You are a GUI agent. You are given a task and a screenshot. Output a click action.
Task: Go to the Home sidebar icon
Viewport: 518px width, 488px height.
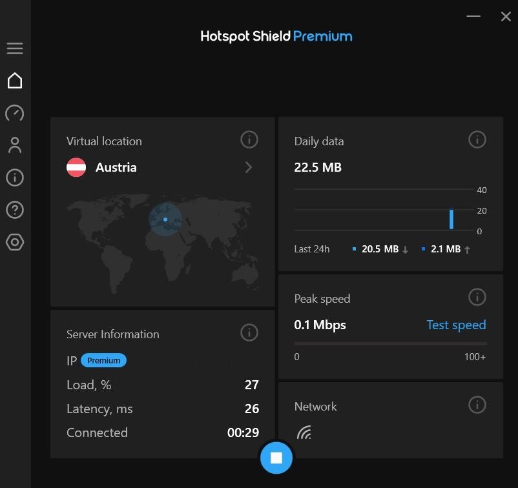[x=15, y=81]
